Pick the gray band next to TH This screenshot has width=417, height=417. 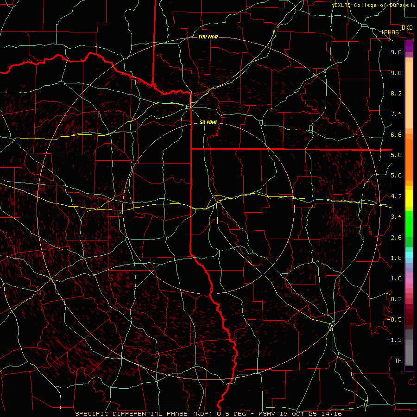[x=409, y=355]
